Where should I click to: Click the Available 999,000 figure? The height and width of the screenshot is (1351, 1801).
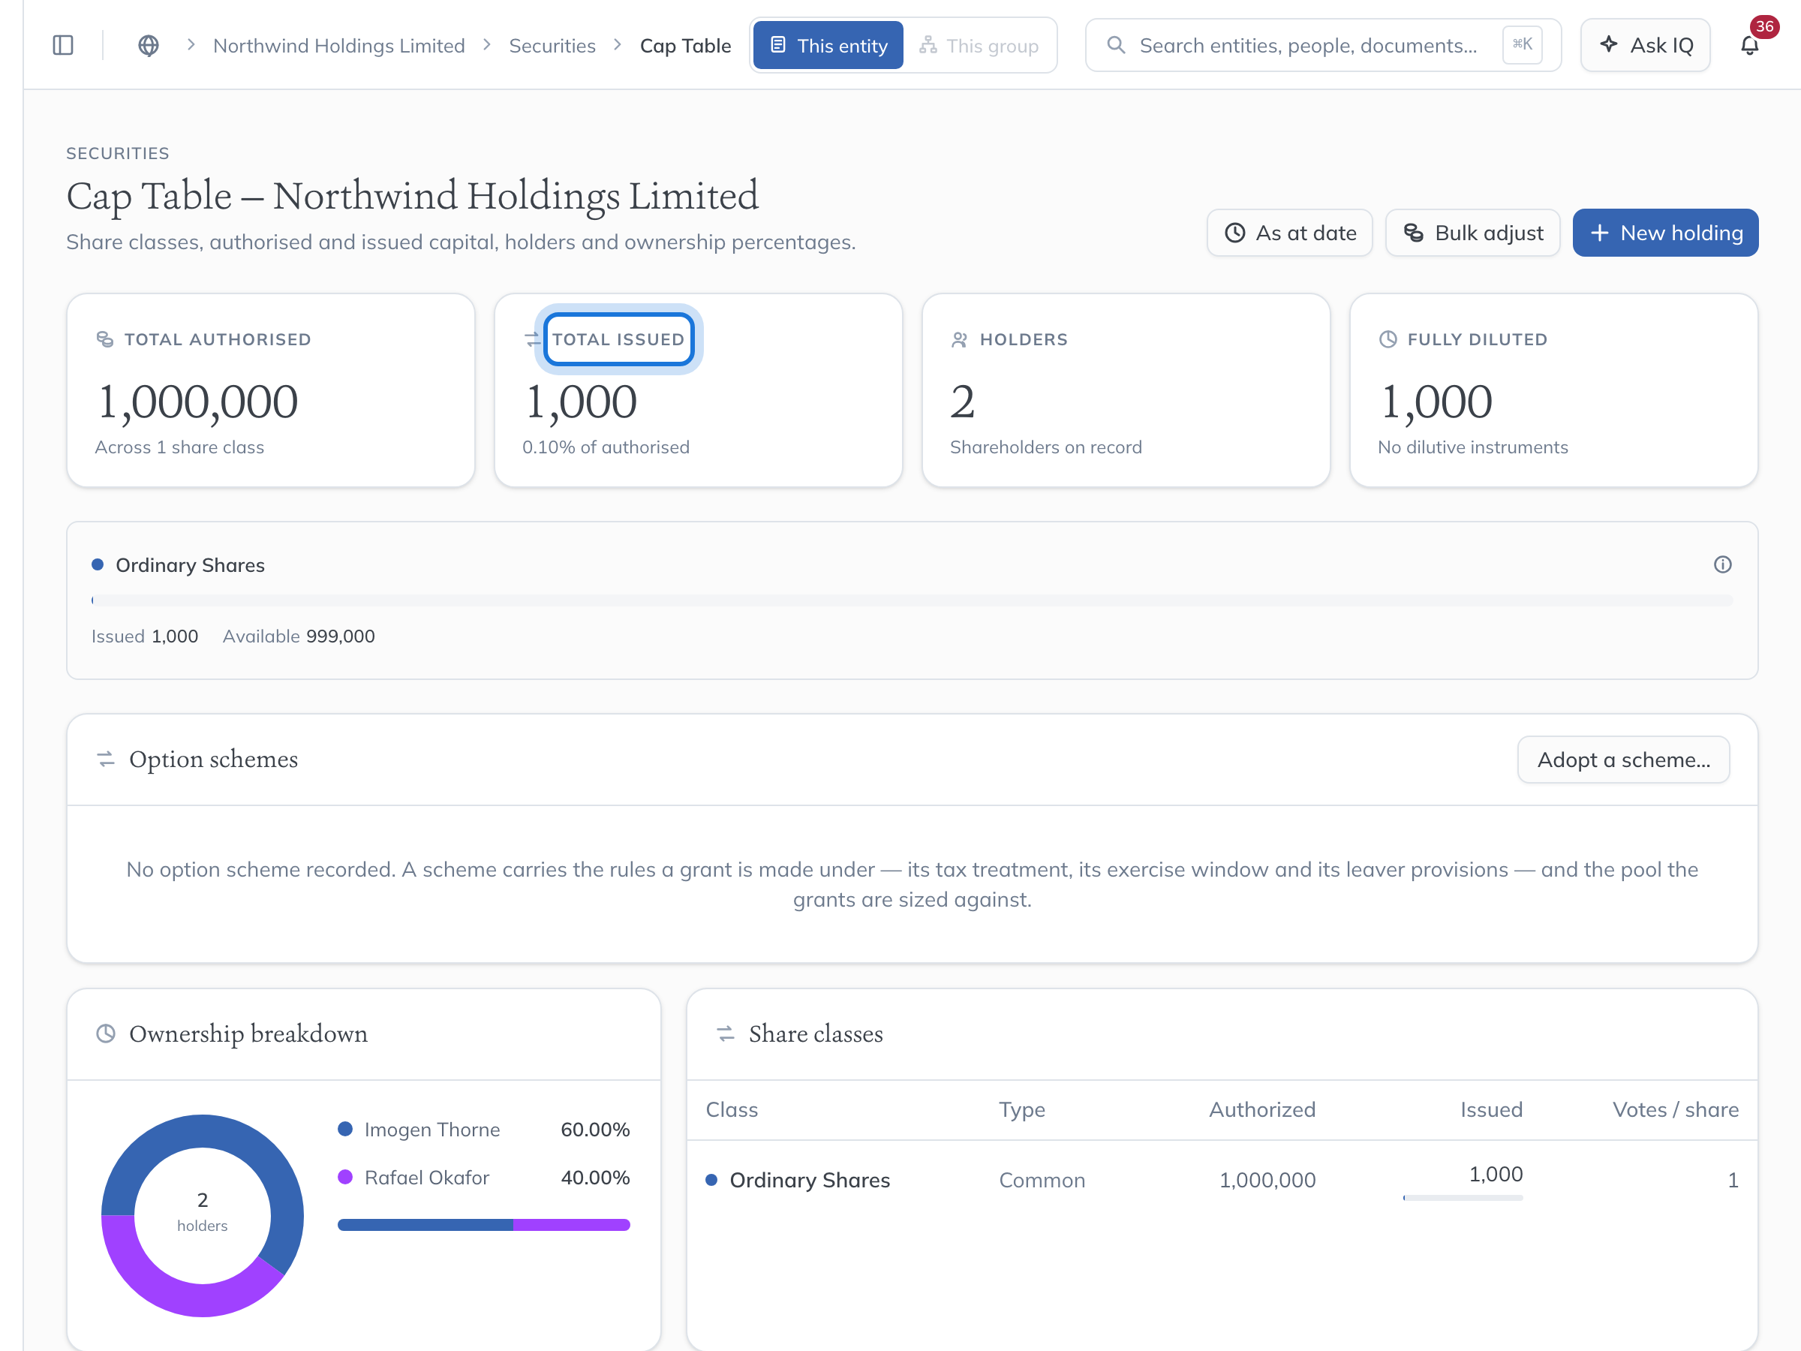click(x=299, y=636)
